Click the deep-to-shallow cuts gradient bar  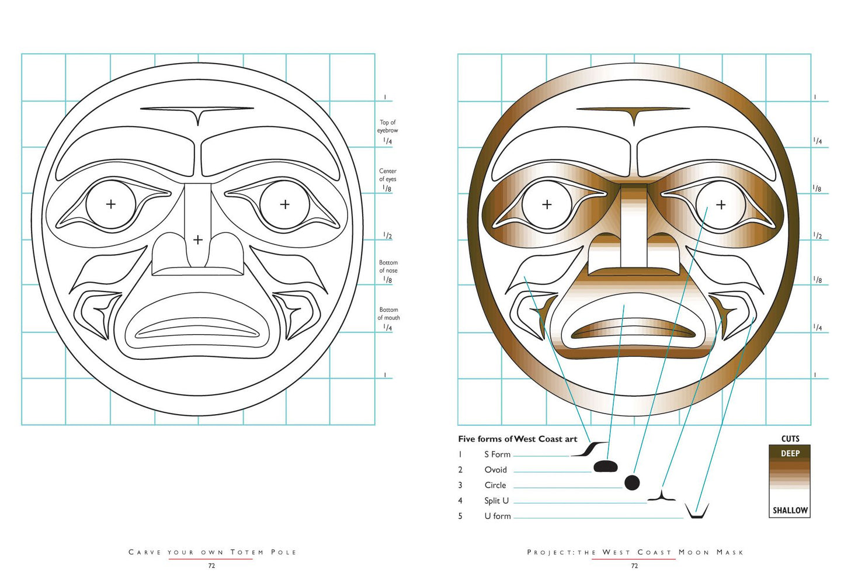click(x=790, y=481)
